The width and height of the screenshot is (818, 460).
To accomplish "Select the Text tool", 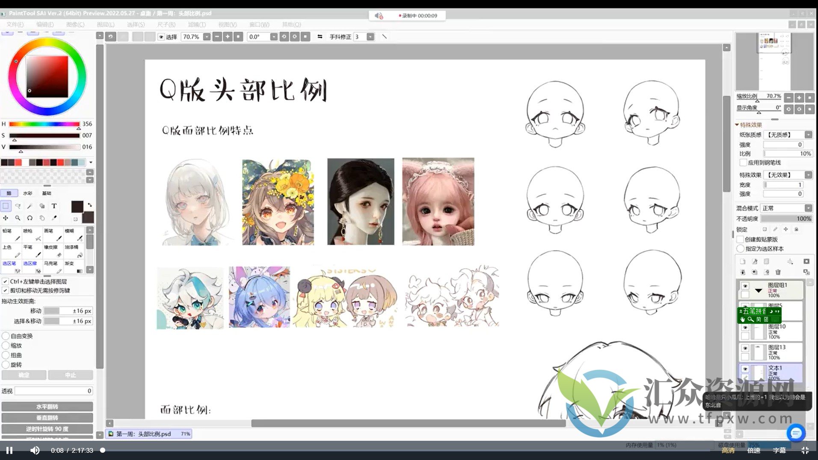I will click(x=54, y=206).
